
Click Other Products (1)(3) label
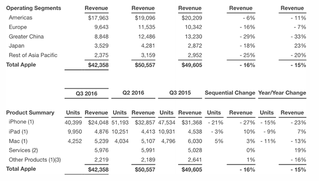35,160
